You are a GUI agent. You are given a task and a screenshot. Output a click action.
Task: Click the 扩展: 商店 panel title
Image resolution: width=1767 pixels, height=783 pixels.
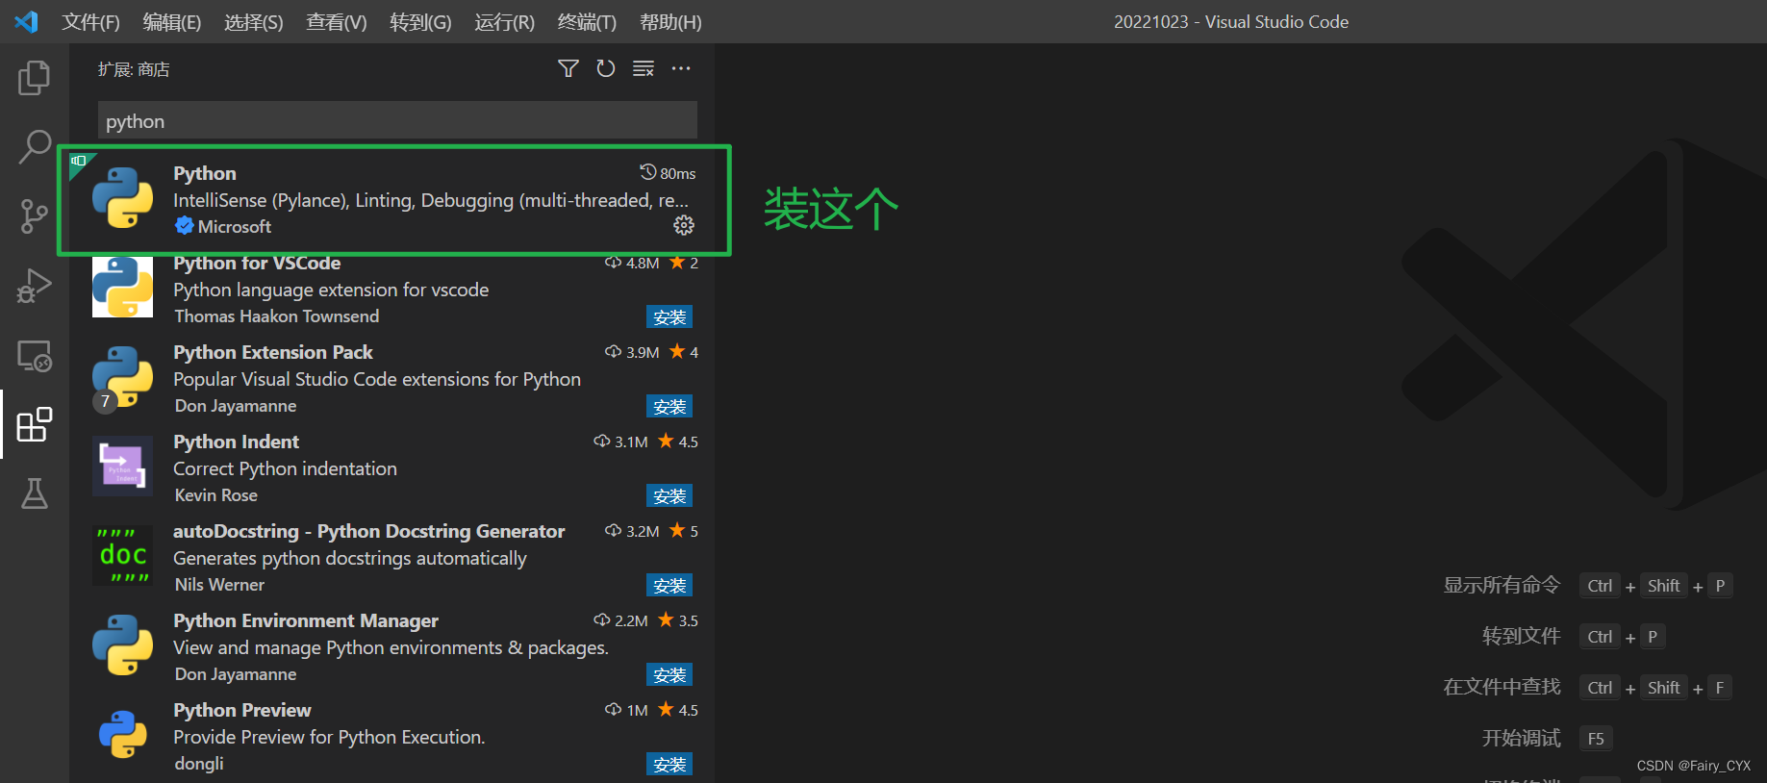coord(134,69)
